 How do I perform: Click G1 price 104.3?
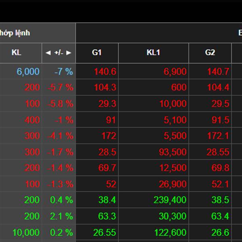(x=105, y=88)
